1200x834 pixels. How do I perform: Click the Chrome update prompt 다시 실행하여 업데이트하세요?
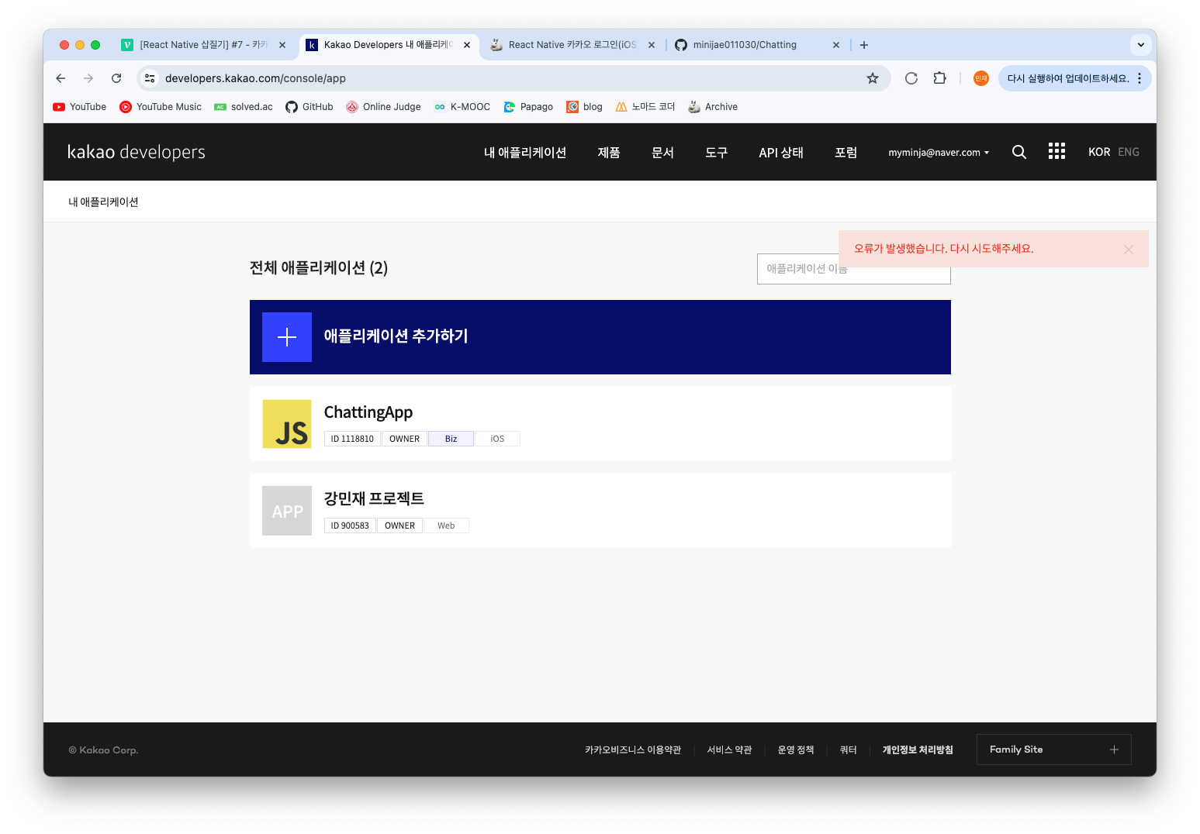coord(1067,78)
